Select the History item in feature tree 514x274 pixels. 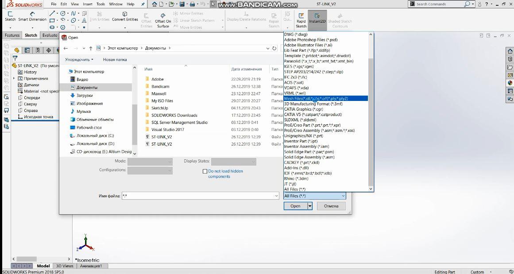pos(30,72)
